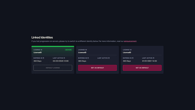Click Last Active help icon on active card
This screenshot has width=195, height=110.
(x=64, y=58)
